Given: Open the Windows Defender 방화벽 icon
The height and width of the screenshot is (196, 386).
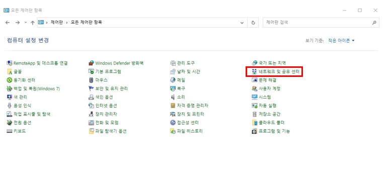Looking at the screenshot, I should point(91,63).
